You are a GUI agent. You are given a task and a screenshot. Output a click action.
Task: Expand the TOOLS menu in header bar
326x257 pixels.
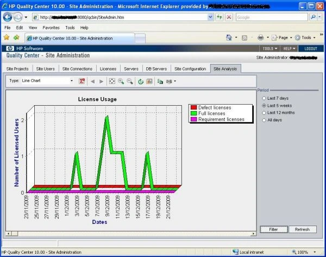[x=270, y=49]
